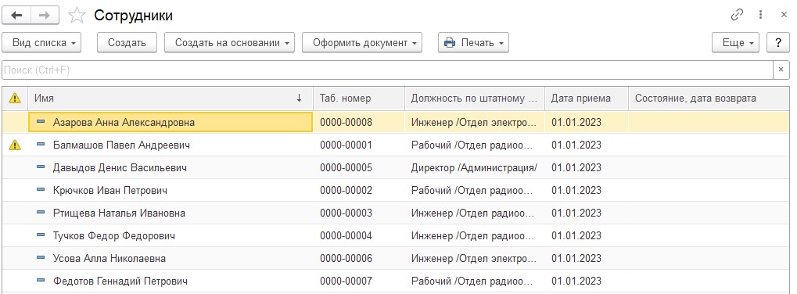Click the Создать button

coord(127,43)
